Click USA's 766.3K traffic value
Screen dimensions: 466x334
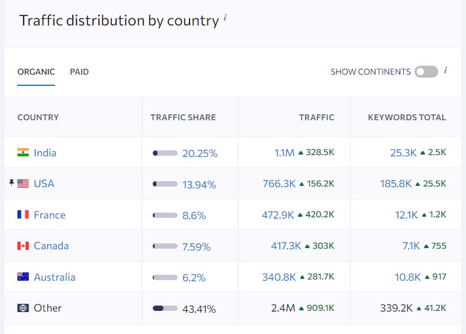tap(279, 184)
